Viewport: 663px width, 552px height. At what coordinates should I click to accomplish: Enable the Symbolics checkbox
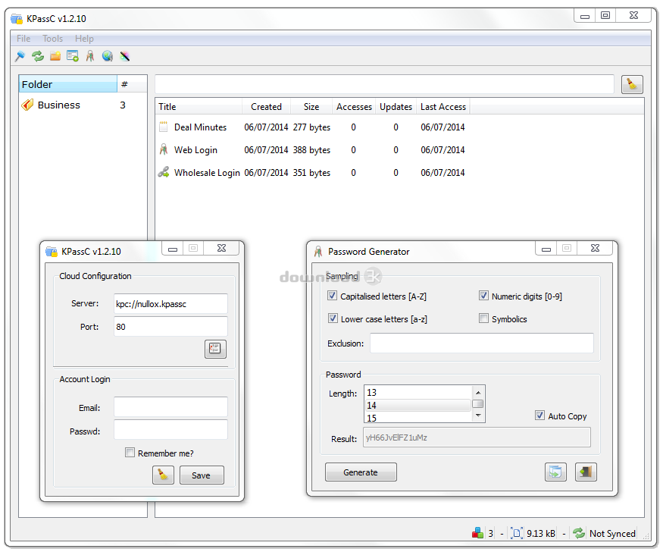(x=483, y=318)
